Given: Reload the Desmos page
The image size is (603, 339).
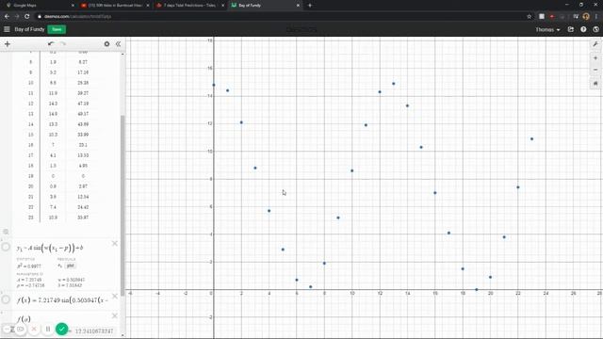Looking at the screenshot, I should point(27,17).
